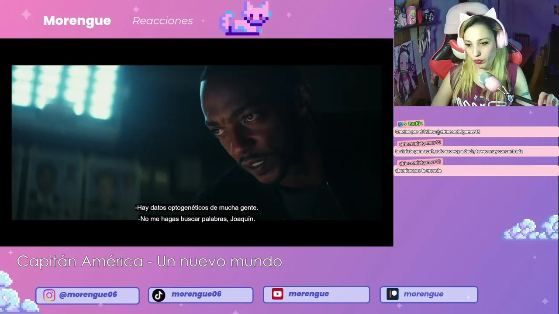Click the streamer webcam feed
The height and width of the screenshot is (314, 559).
(476, 53)
